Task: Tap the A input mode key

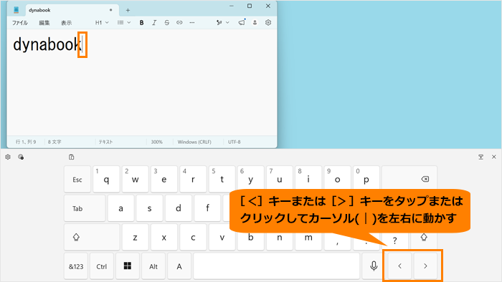Action: [x=179, y=266]
